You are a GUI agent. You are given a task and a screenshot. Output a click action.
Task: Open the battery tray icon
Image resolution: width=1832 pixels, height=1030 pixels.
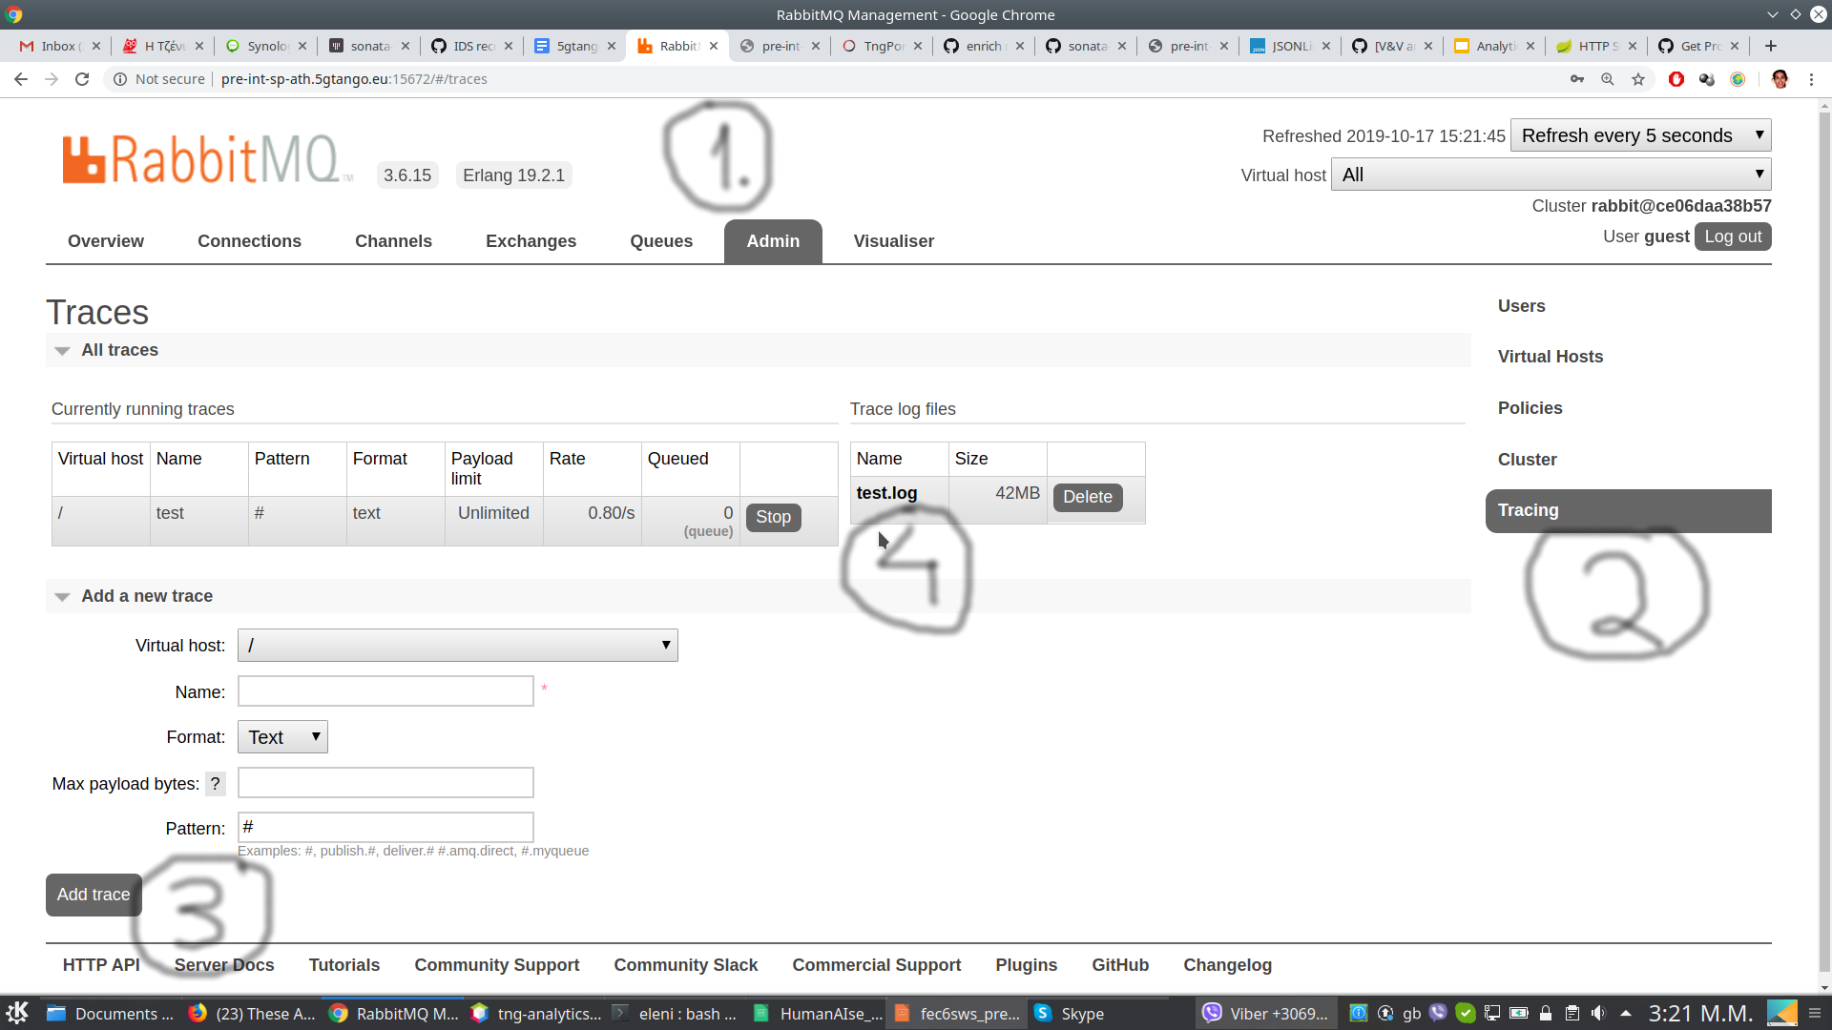coord(1519,1013)
